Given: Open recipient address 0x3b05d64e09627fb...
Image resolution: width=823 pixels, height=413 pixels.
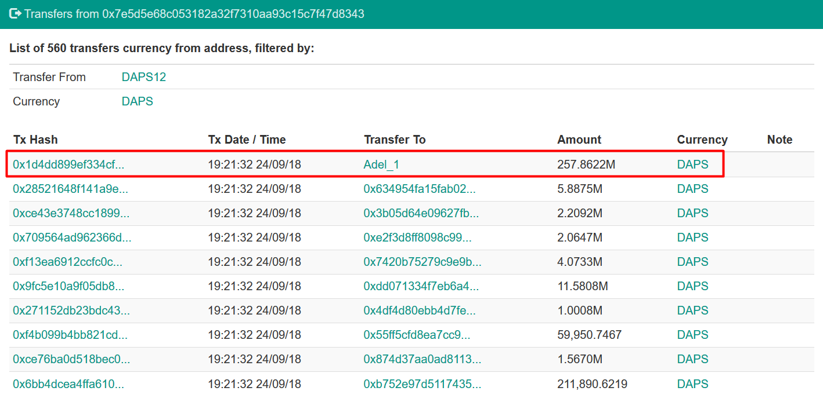Looking at the screenshot, I should click(x=421, y=213).
